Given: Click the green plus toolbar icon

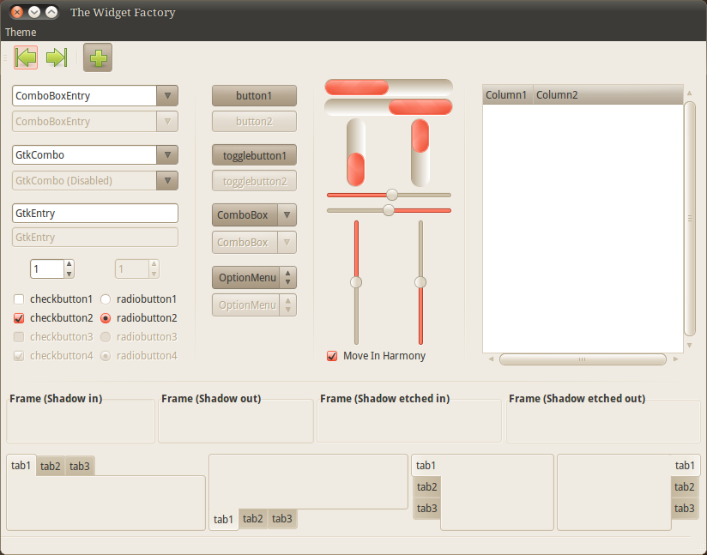Looking at the screenshot, I should (98, 57).
